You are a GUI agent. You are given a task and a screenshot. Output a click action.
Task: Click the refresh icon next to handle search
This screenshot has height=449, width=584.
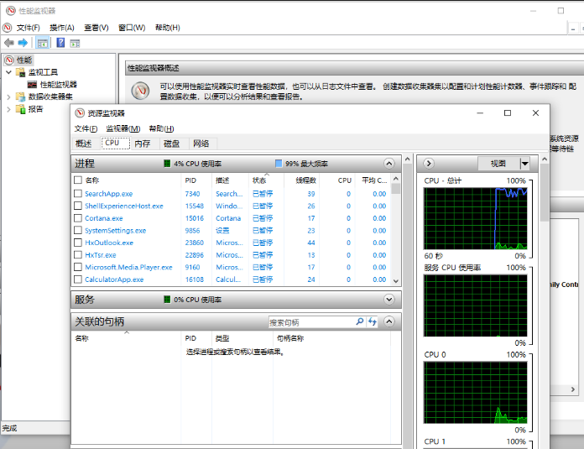(x=373, y=321)
